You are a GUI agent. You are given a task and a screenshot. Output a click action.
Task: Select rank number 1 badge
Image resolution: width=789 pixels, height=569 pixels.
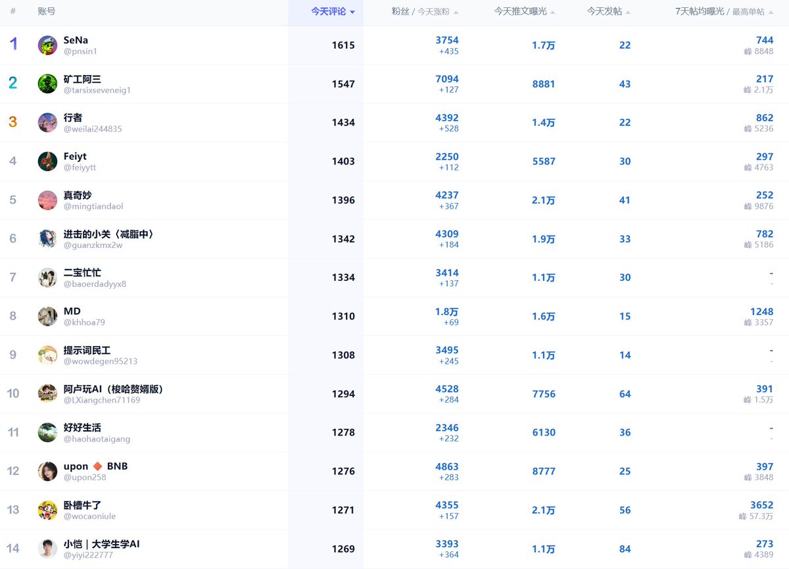point(13,45)
